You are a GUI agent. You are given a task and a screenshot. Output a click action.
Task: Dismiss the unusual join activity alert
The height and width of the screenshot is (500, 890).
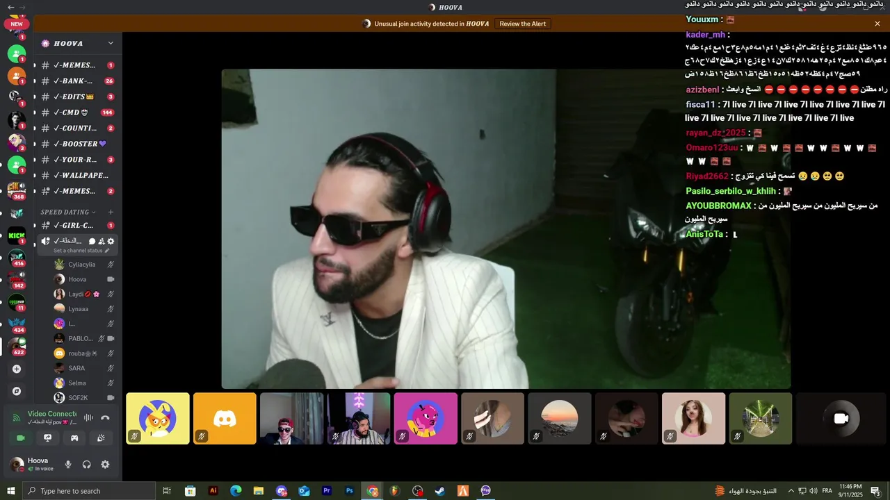[877, 24]
